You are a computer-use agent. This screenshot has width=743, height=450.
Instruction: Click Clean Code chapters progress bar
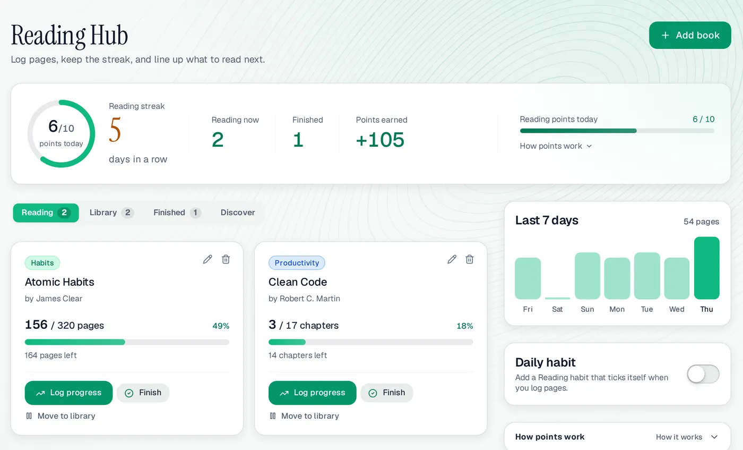coord(370,342)
